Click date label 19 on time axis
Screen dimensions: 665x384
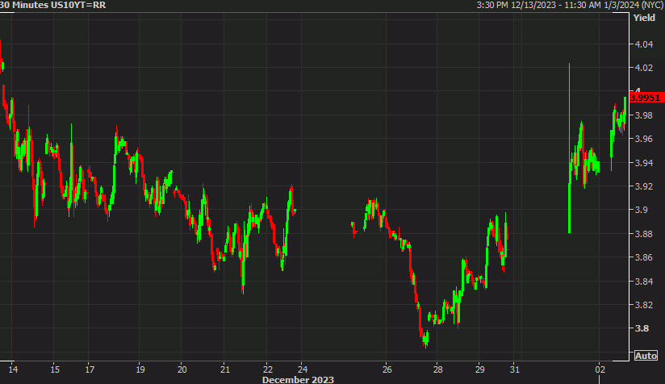point(140,369)
